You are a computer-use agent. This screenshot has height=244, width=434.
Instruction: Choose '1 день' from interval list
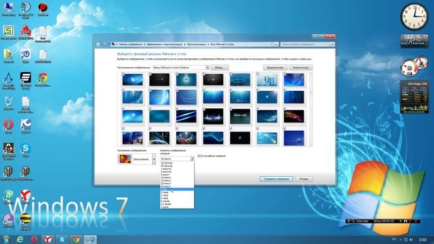coord(177,207)
